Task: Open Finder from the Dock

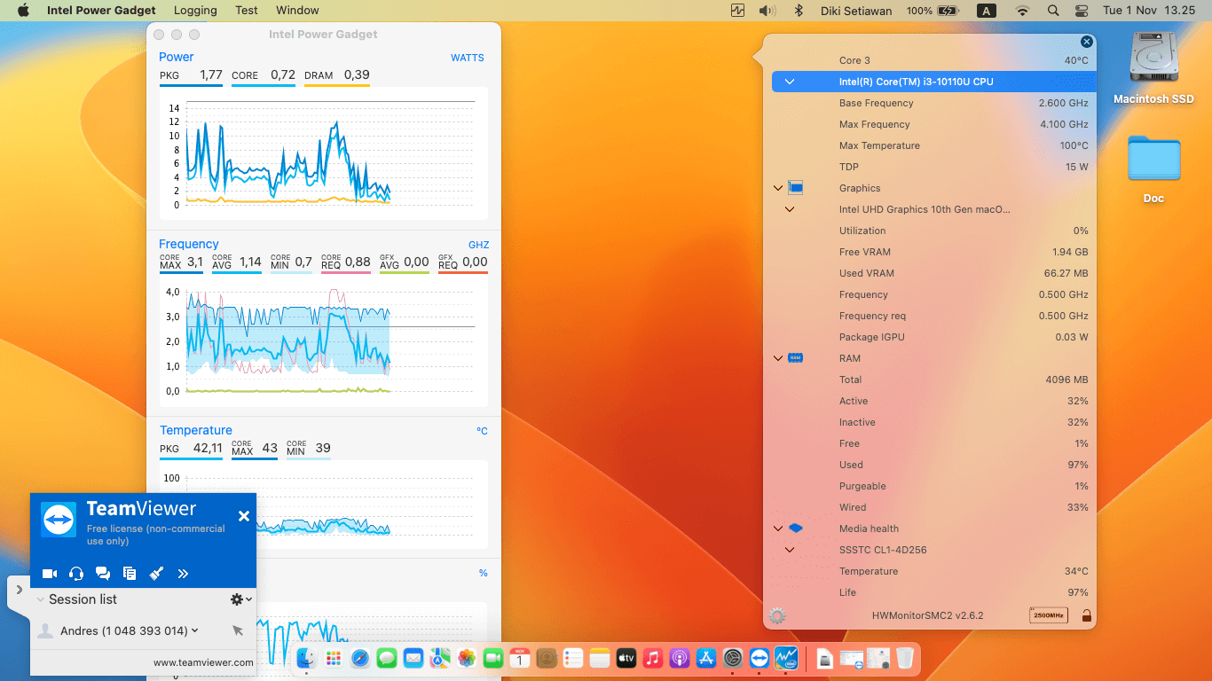Action: point(306,657)
